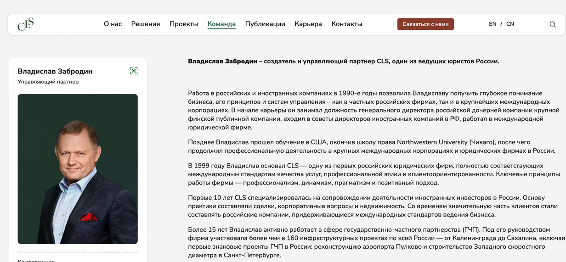Click Владислав Забродин portrait photo
Viewport: 566px width, 262px height.
(x=78, y=169)
